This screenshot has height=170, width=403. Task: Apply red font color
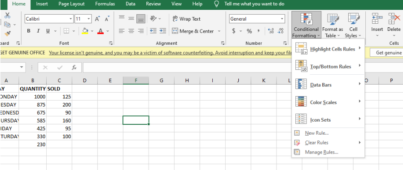[x=101, y=31]
